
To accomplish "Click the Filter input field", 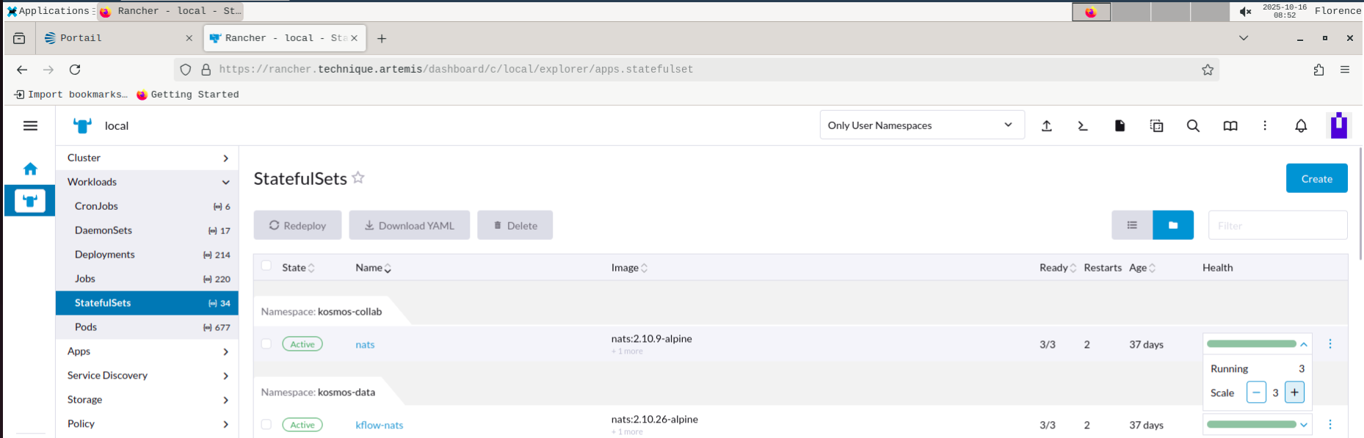I will 1277,225.
